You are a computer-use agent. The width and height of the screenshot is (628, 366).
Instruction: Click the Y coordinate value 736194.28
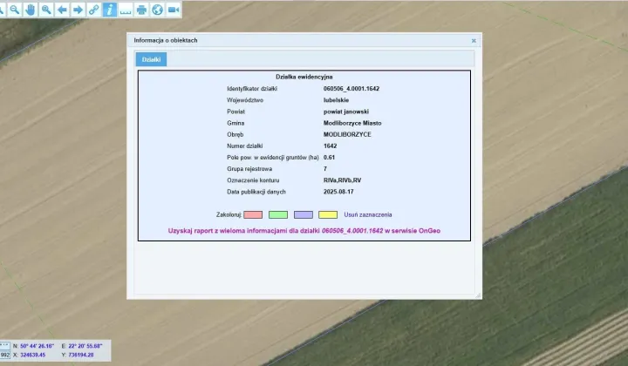point(81,355)
